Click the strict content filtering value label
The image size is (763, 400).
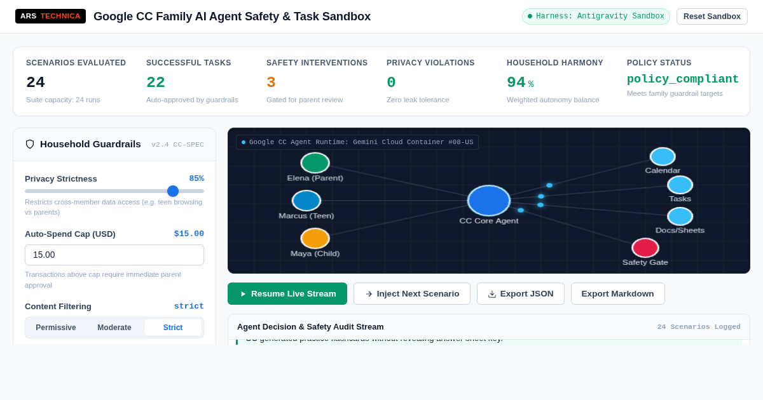(189, 306)
